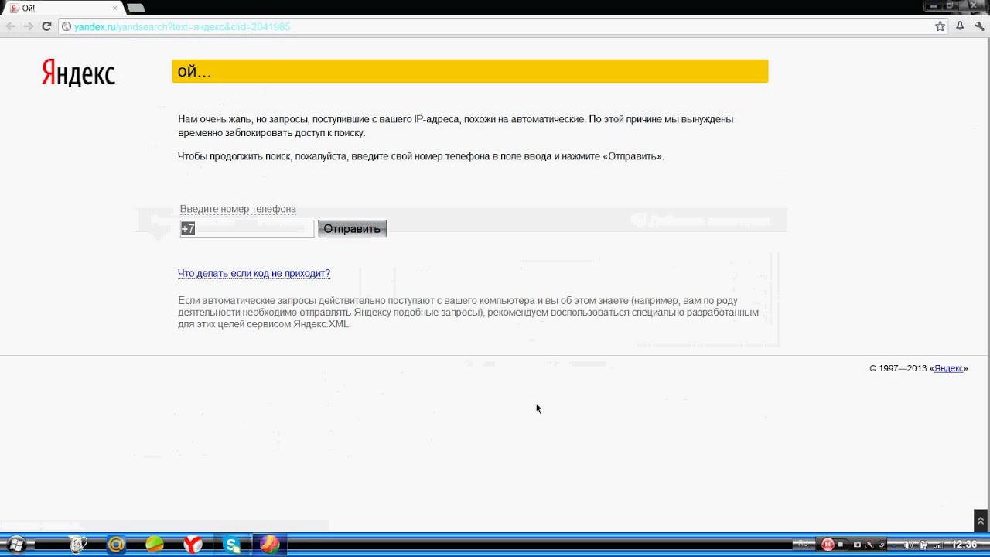Click the yellow 'ой...' heading bar

point(469,71)
